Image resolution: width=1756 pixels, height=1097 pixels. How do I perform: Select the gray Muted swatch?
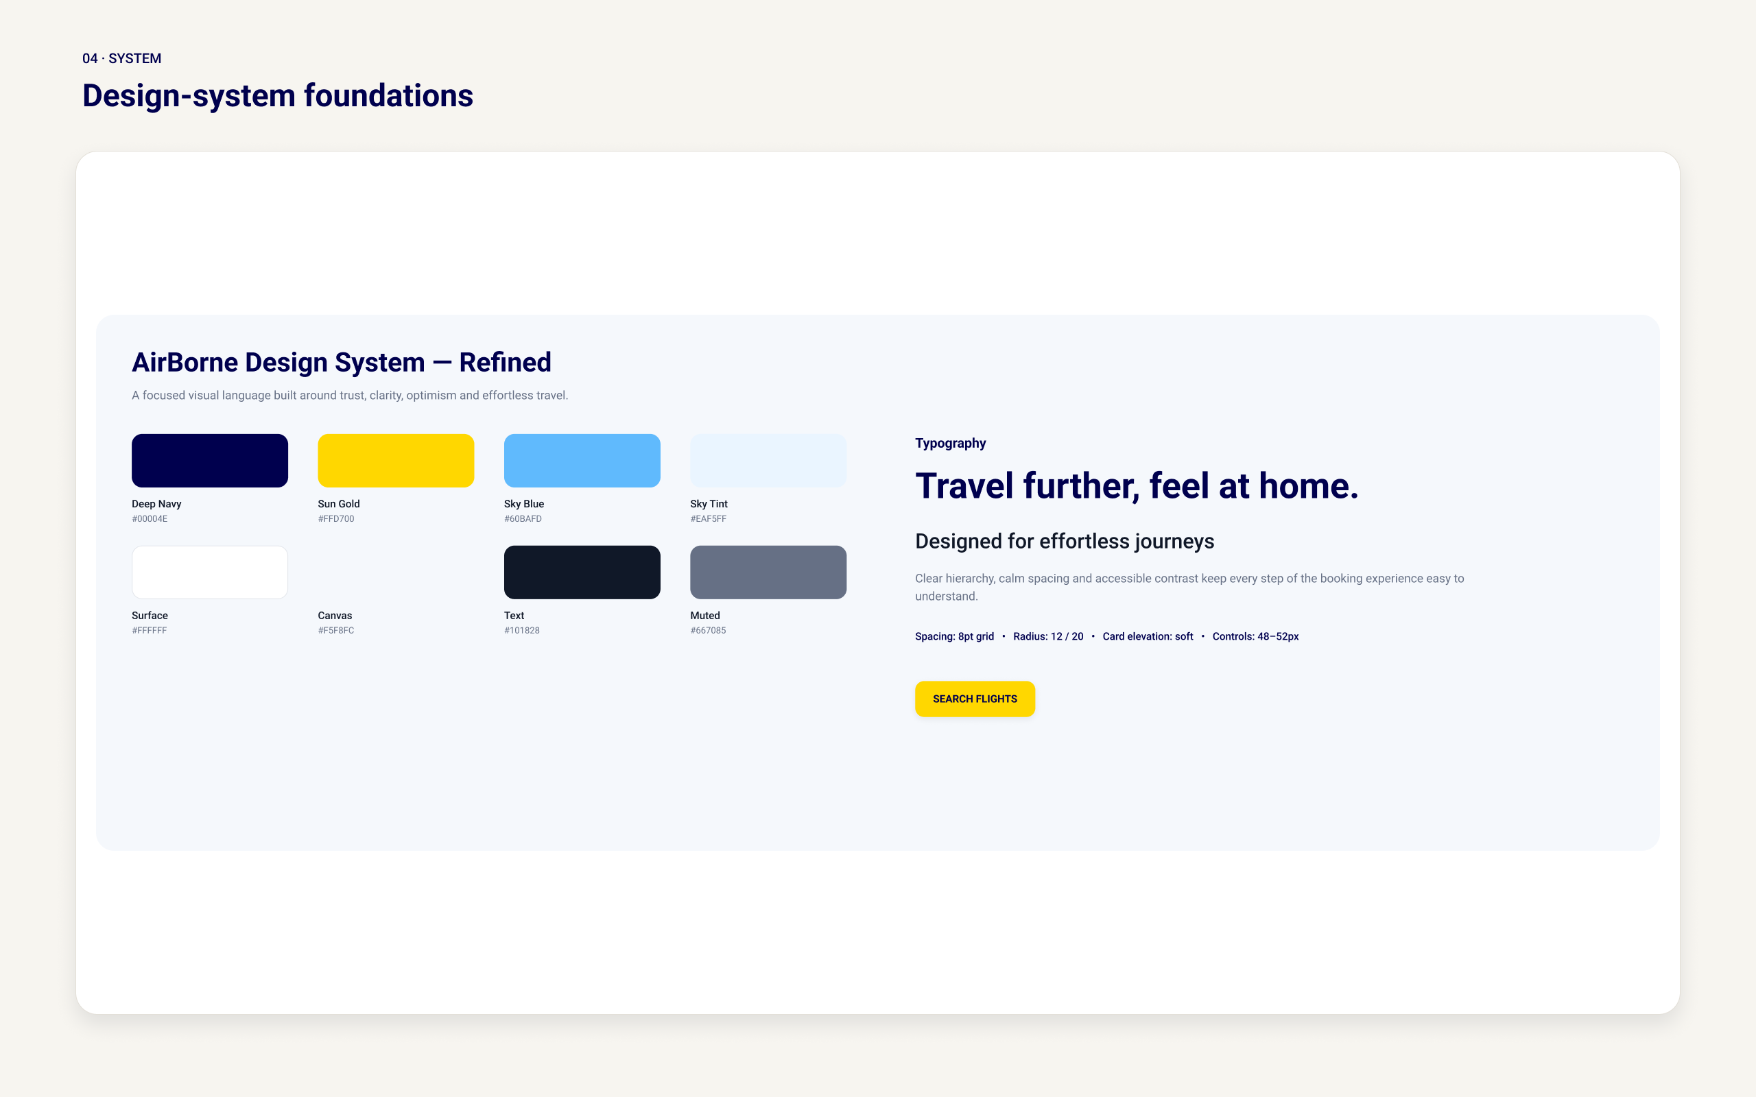point(768,572)
